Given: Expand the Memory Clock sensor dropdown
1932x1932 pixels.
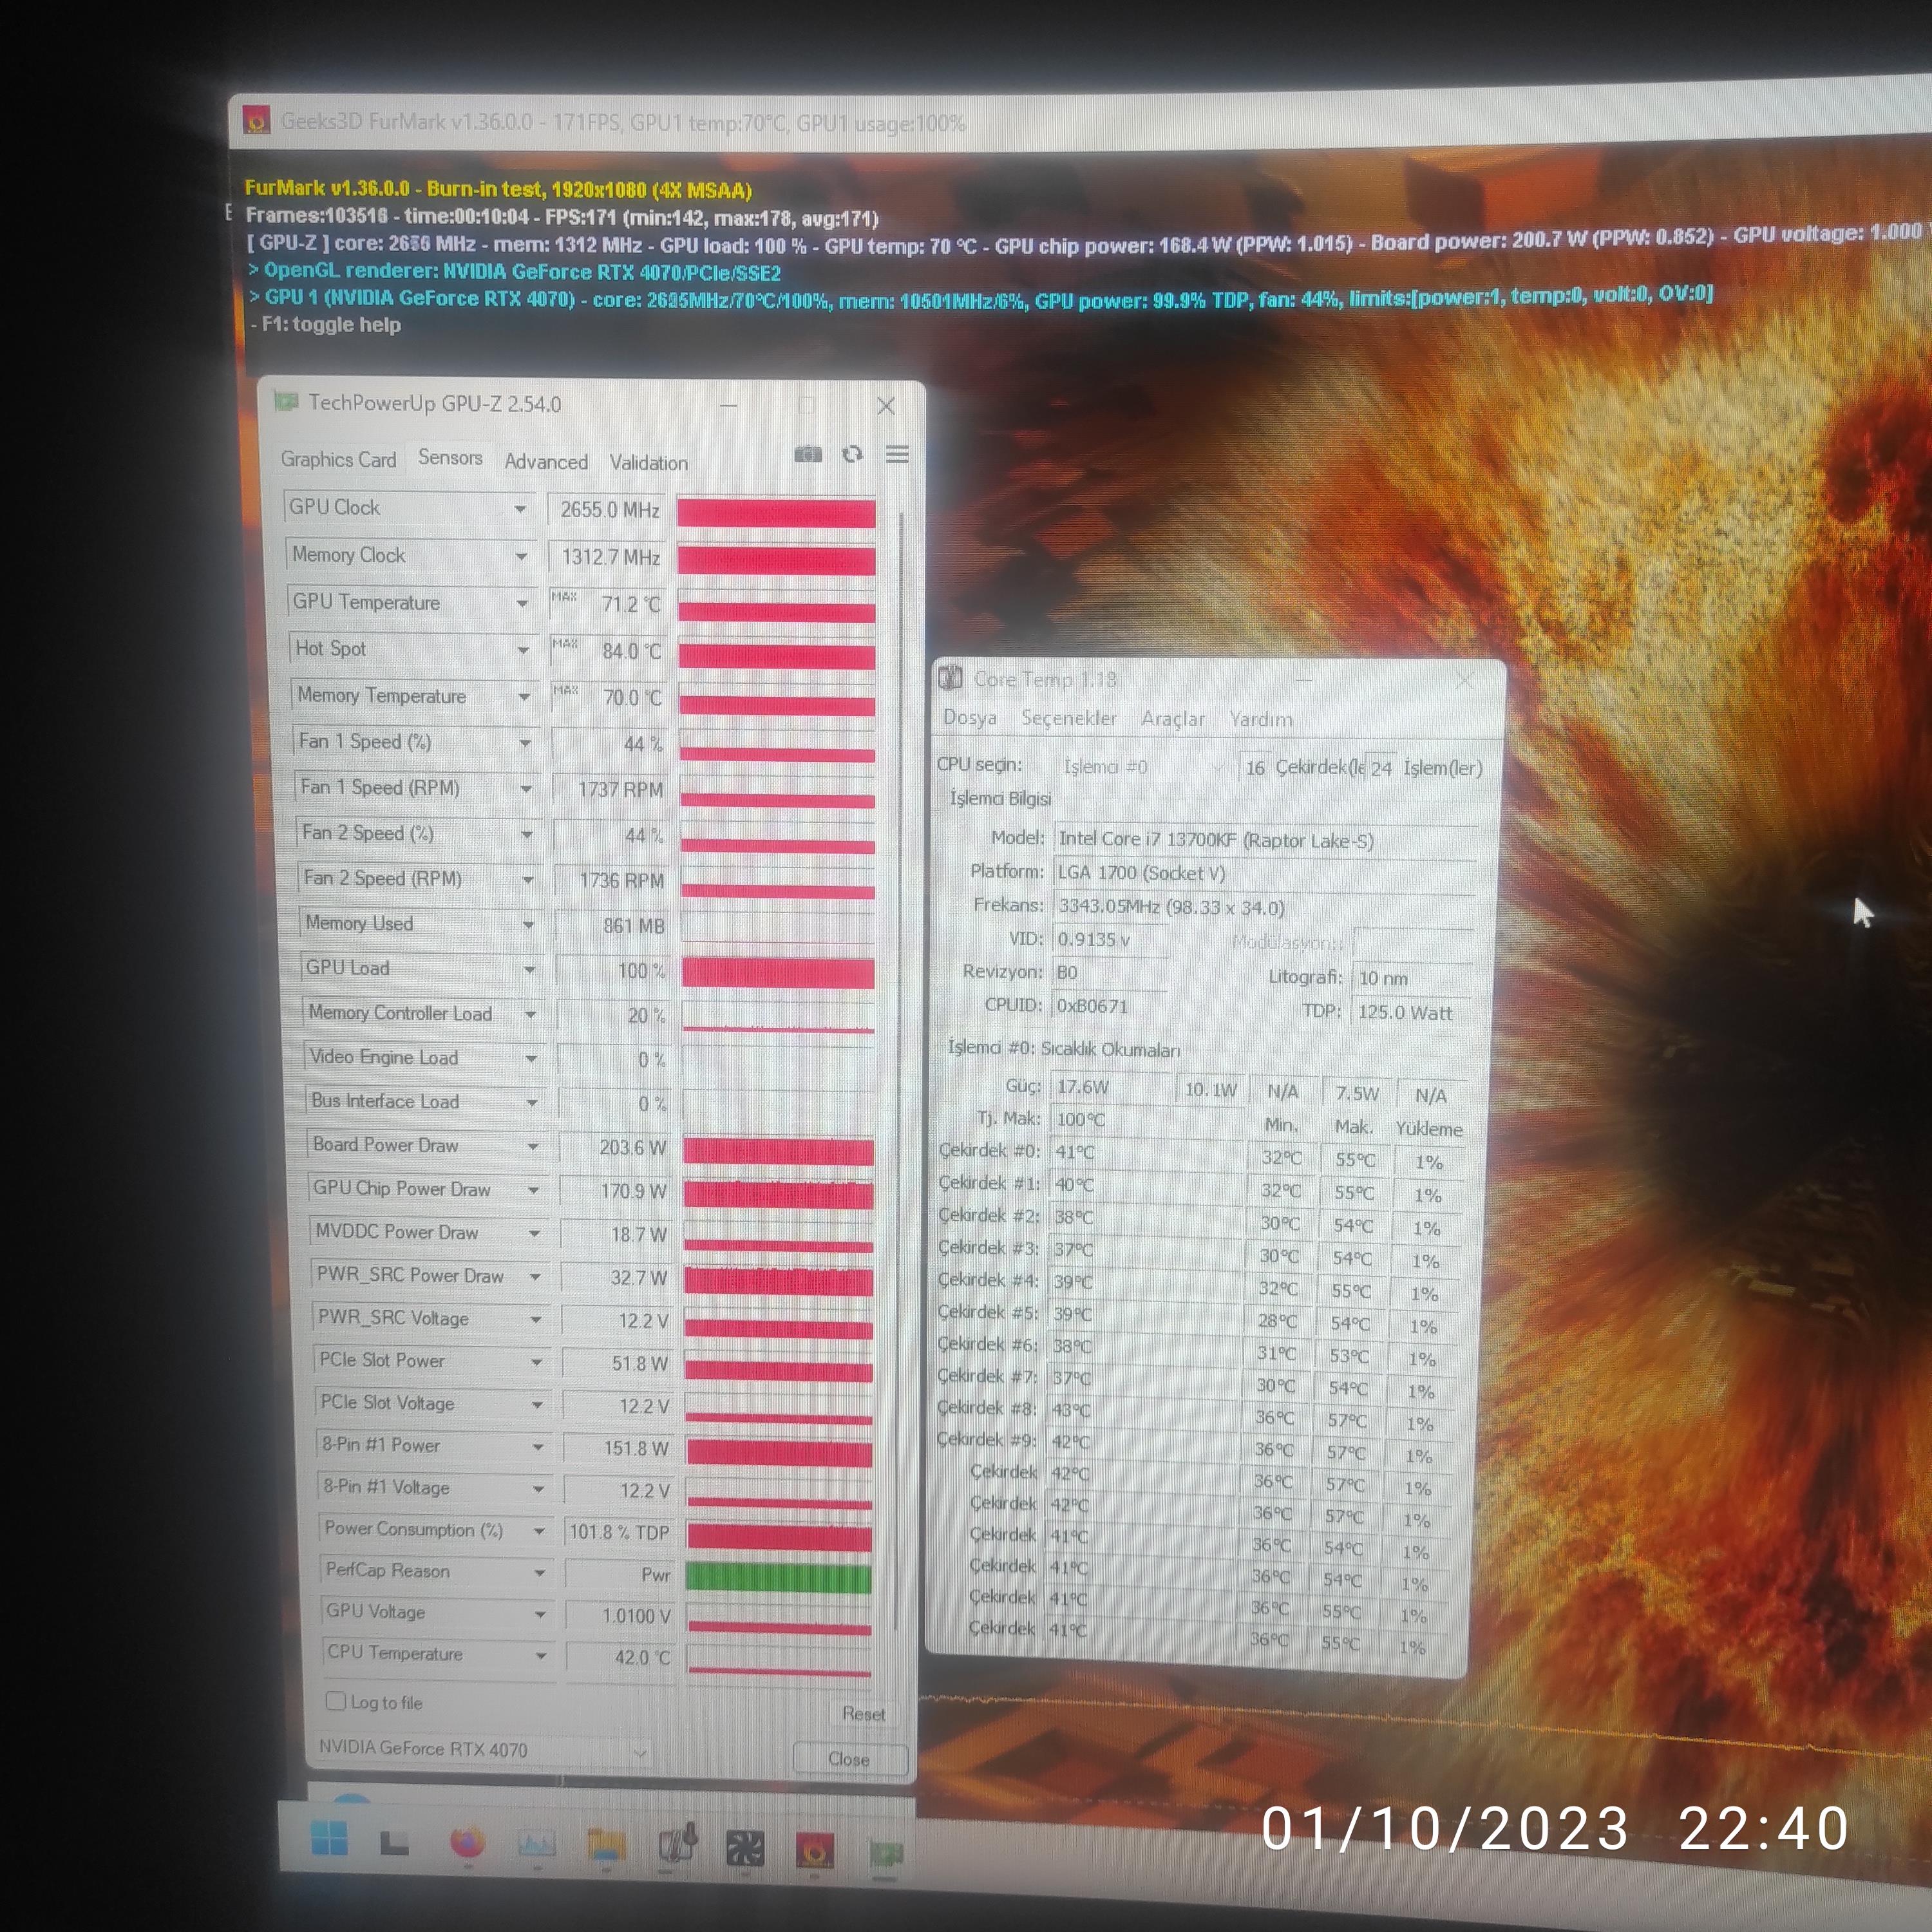Looking at the screenshot, I should click(521, 556).
